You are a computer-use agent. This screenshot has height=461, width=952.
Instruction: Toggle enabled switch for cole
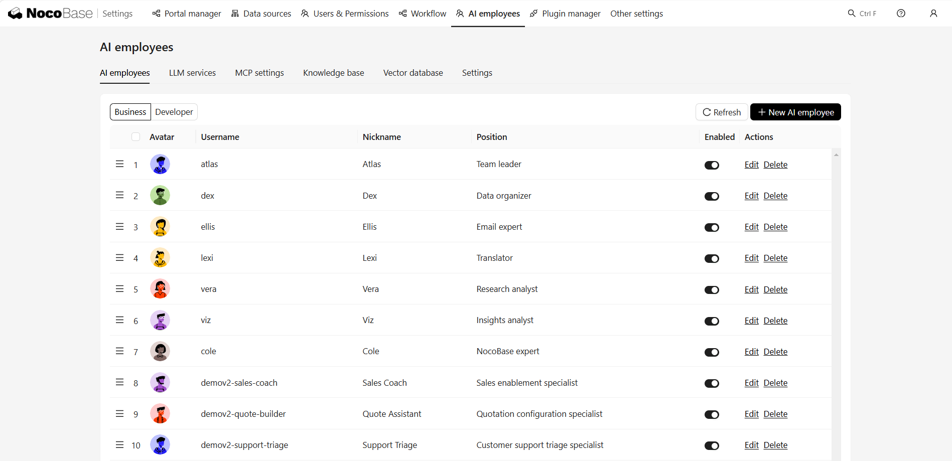point(712,352)
